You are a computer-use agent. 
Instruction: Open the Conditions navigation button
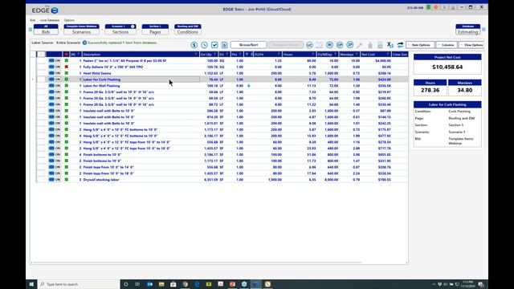(x=188, y=30)
